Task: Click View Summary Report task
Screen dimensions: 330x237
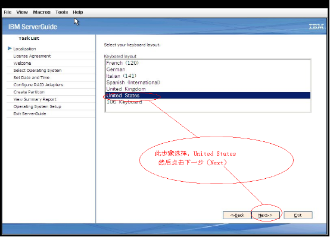Action: point(35,99)
